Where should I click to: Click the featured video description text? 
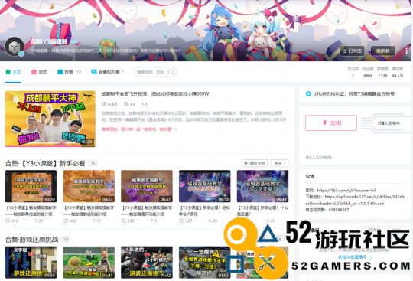(x=193, y=116)
